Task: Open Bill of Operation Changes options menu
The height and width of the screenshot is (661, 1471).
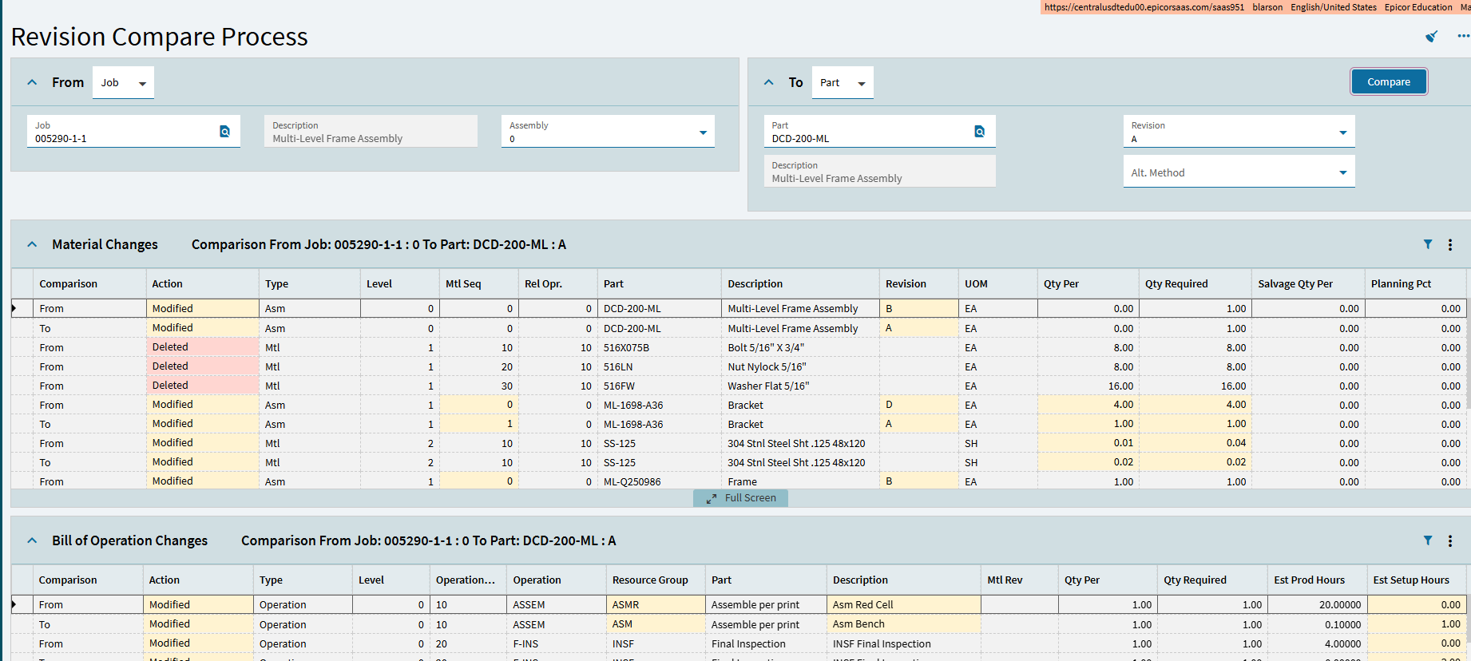Action: click(1450, 541)
